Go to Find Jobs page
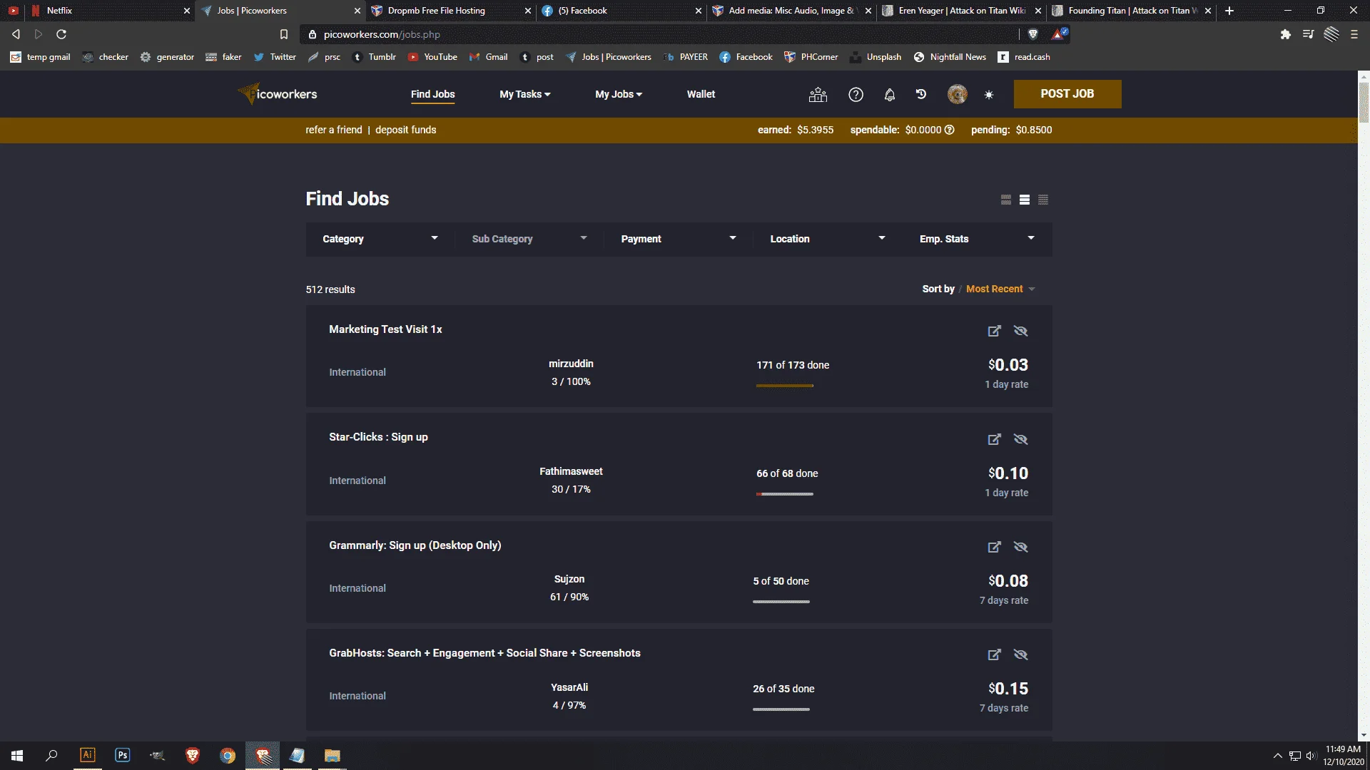Viewport: 1370px width, 770px height. coord(432,94)
